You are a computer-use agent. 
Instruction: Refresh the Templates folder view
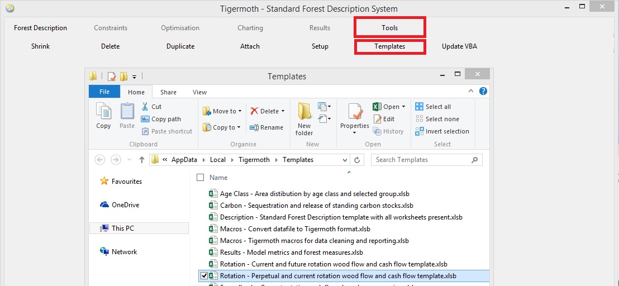click(358, 160)
